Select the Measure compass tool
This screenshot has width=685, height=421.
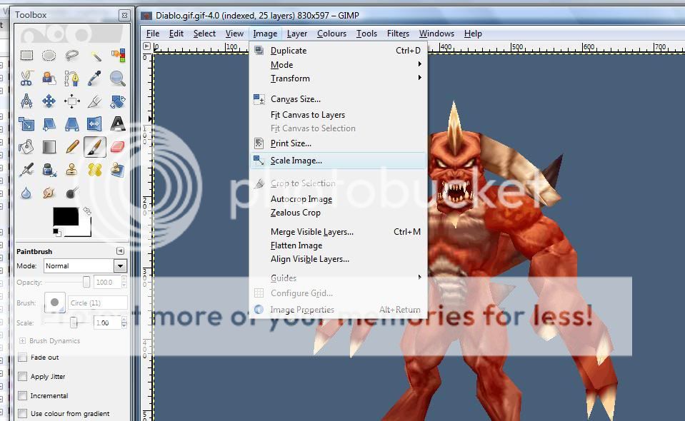click(x=26, y=101)
